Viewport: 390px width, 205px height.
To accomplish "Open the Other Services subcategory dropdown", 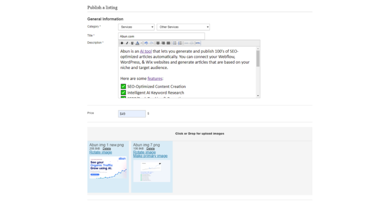I will coord(183,27).
